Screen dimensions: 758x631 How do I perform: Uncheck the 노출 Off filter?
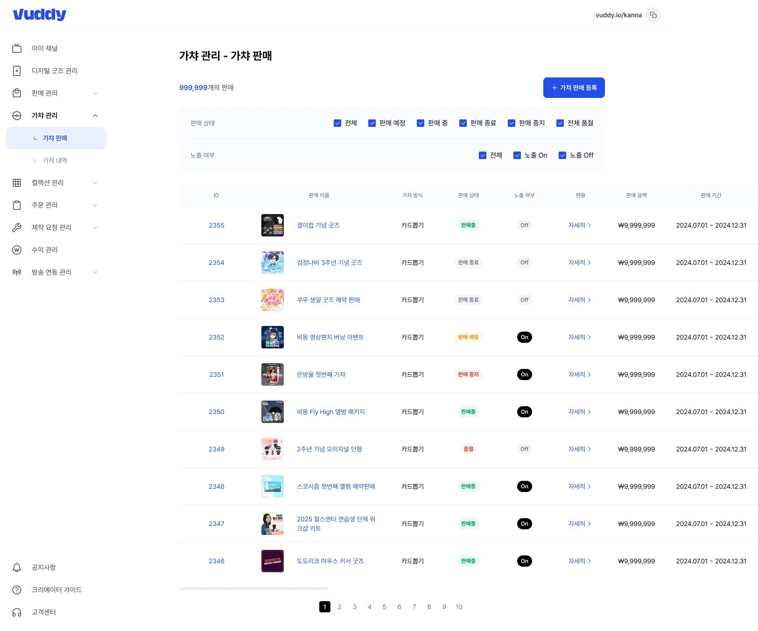tap(562, 155)
